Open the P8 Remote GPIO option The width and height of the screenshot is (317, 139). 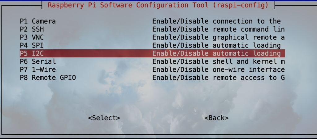48,78
